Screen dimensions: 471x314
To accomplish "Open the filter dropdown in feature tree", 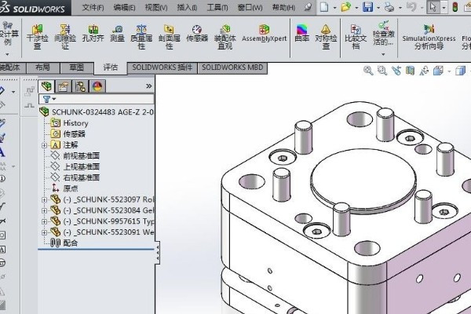I will pyautogui.click(x=49, y=99).
